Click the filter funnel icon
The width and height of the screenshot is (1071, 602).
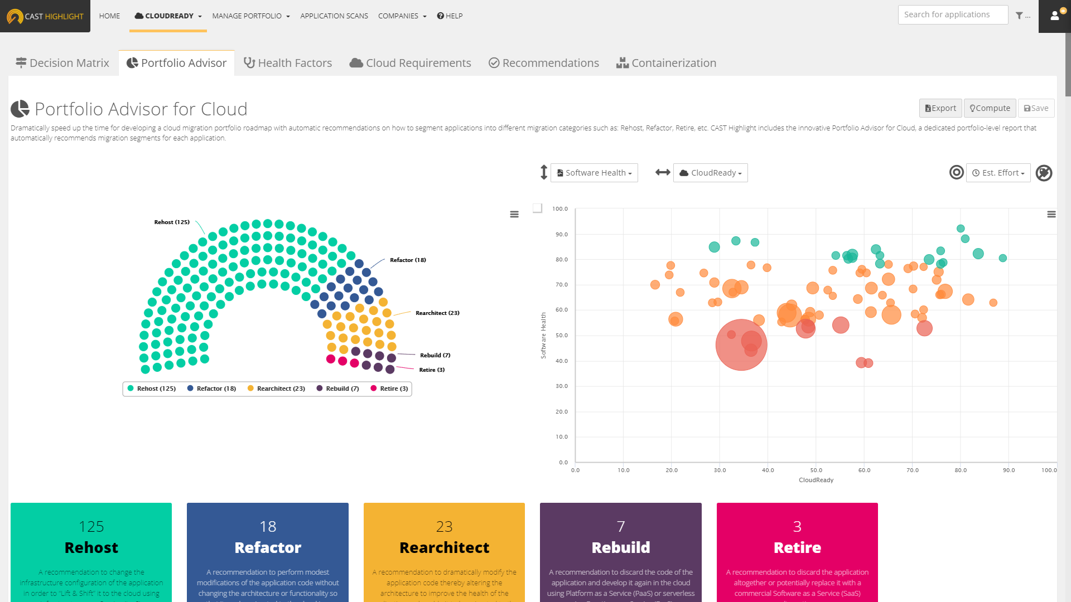[x=1019, y=16]
